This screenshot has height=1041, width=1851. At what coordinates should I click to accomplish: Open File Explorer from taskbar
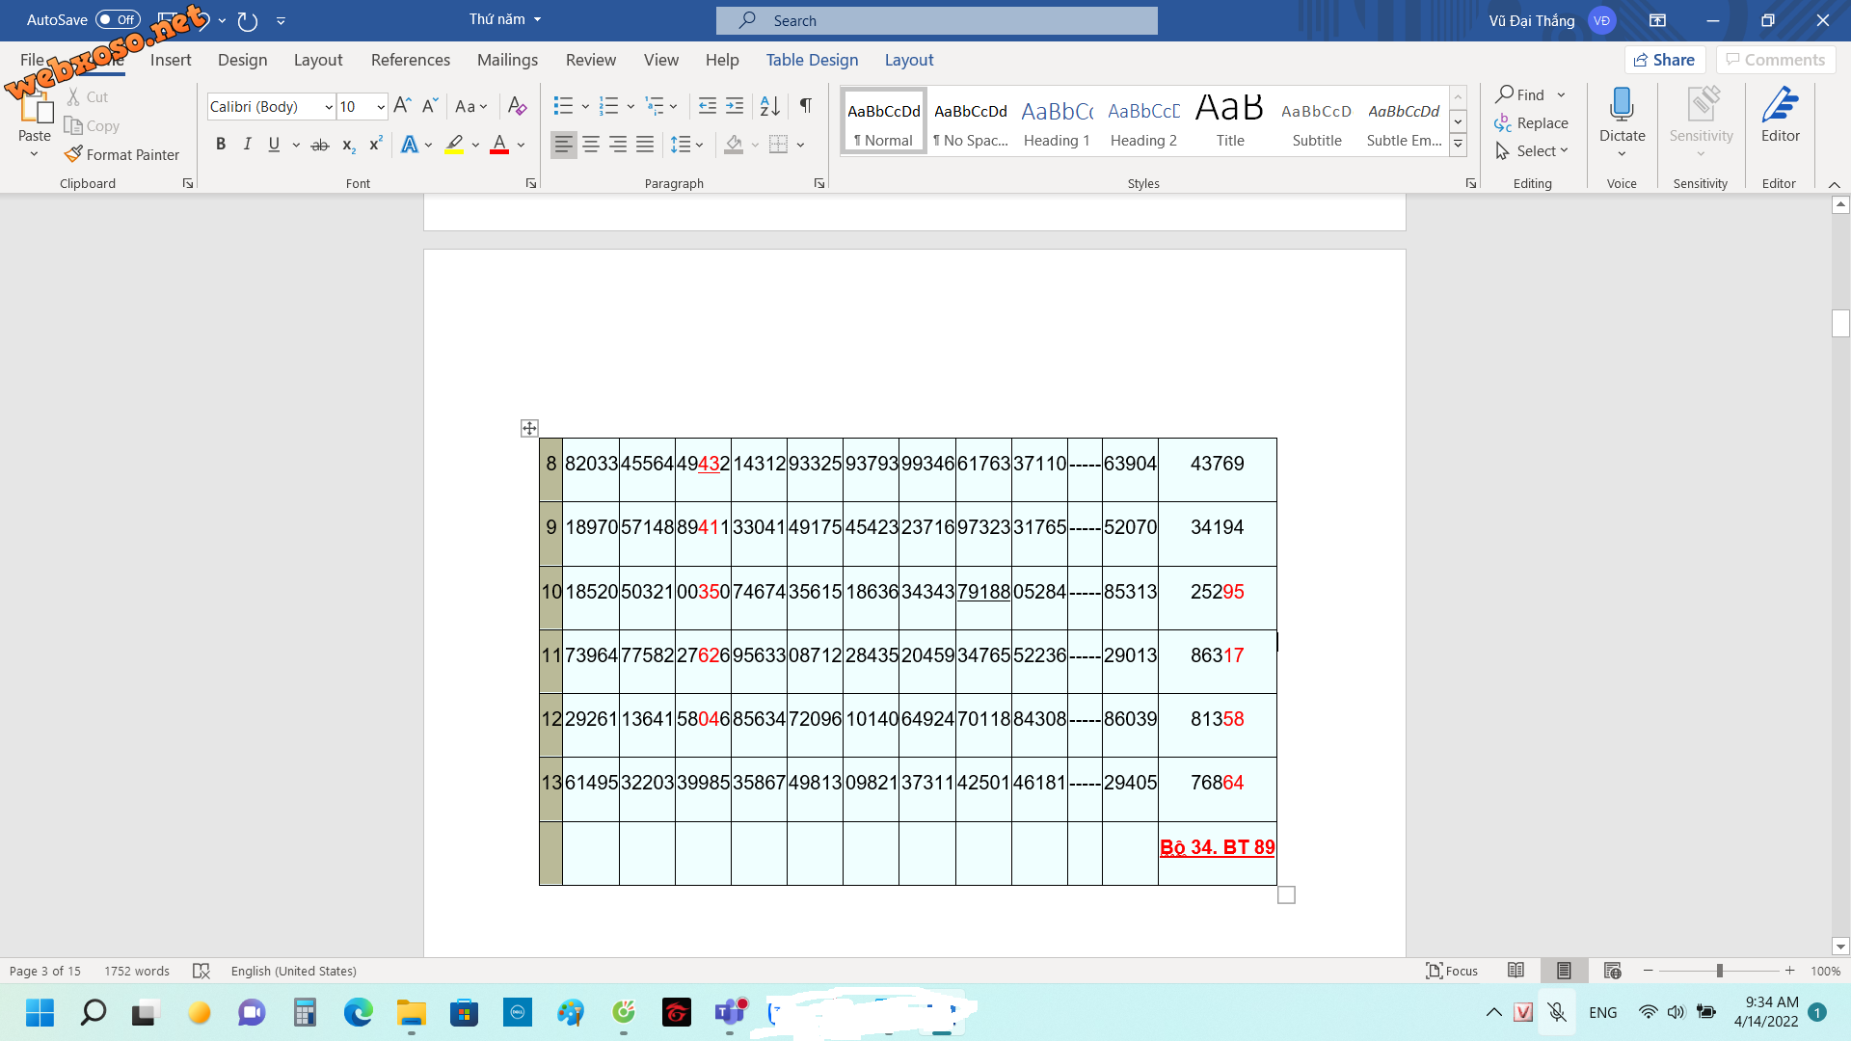tap(412, 1012)
